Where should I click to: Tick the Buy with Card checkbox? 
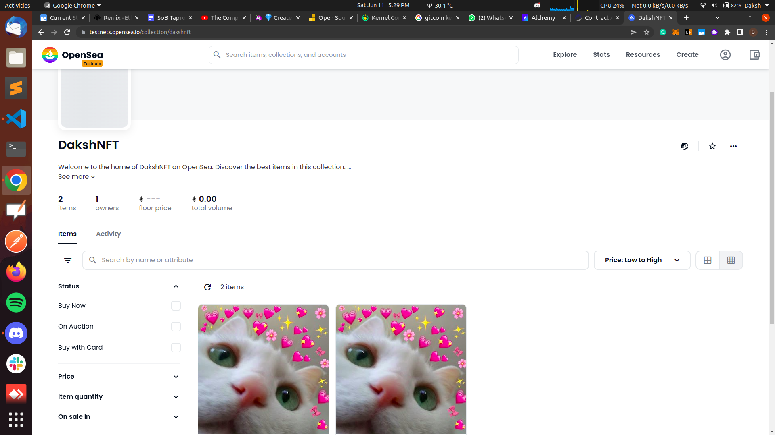pos(176,348)
